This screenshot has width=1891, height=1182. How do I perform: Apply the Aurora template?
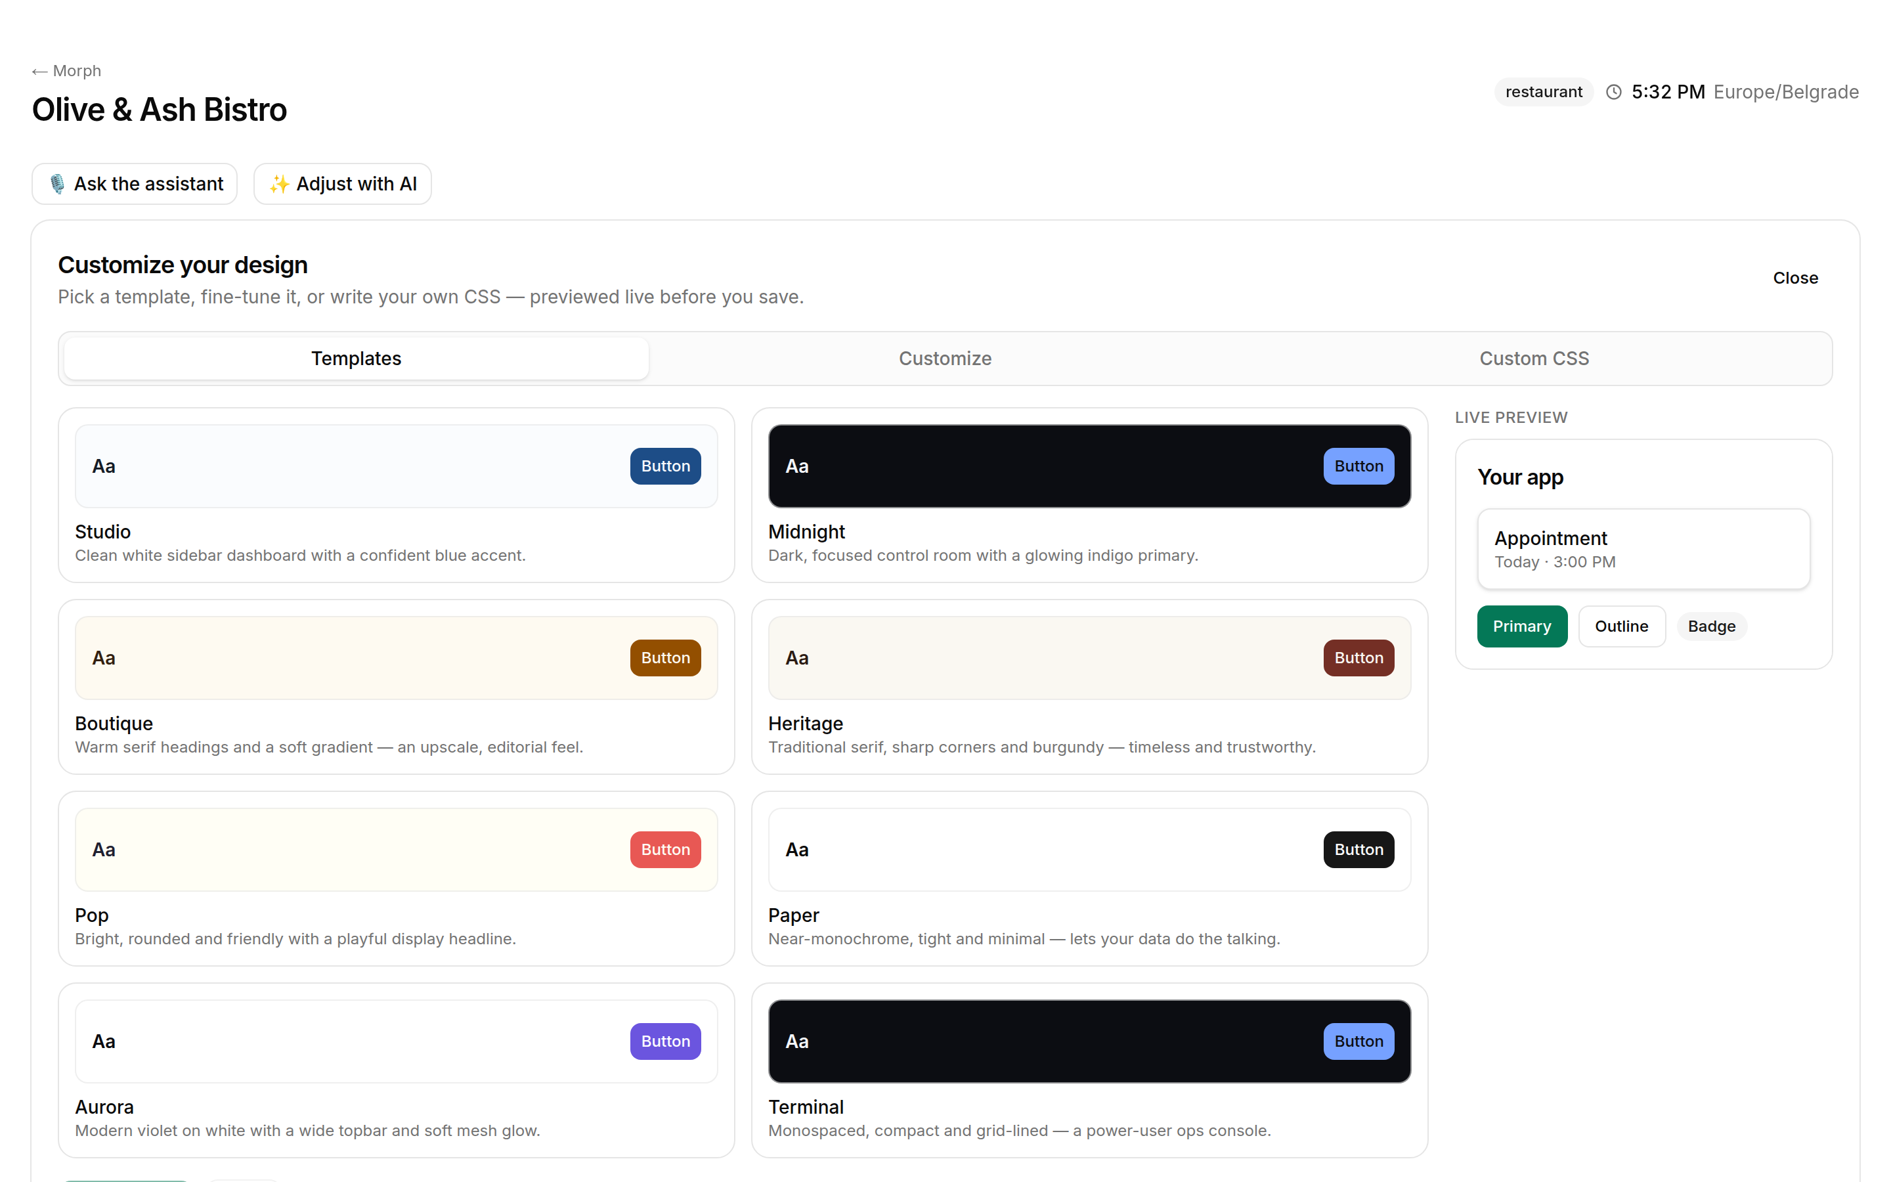click(396, 1070)
